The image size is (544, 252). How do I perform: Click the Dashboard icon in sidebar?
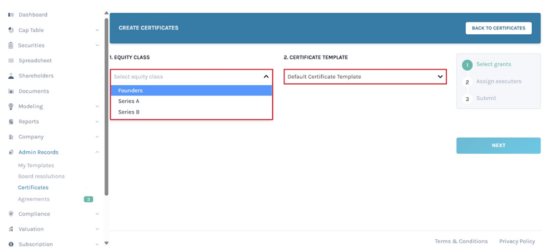coord(11,14)
